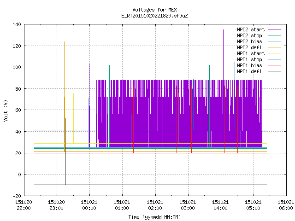Screen dimensions: 295x221
Task: Click the -20 y-axis tick label
Action: pyautogui.click(x=17, y=196)
